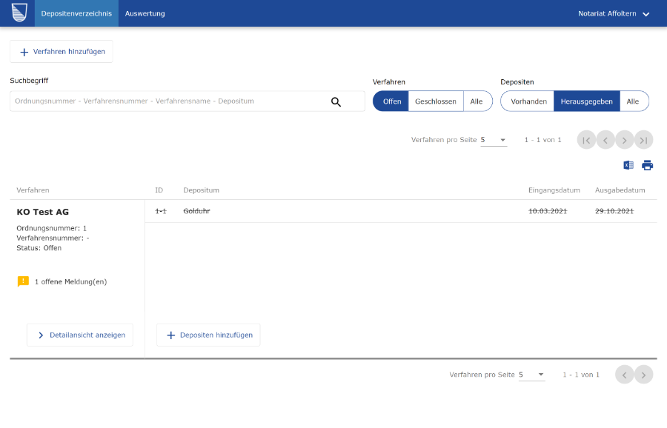Click the Ordnungsnummer: 1 line
Viewport: 667px width, 428px height.
(51, 228)
